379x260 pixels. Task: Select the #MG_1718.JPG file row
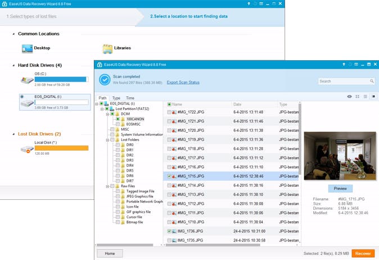[x=232, y=149]
